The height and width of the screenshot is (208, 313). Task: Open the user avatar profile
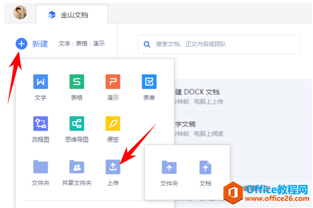coord(20,13)
